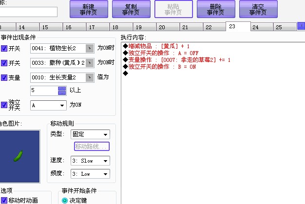The width and height of the screenshot is (305, 204).
Task: Increase variable value with stepper up arrow
Action: [62, 89]
